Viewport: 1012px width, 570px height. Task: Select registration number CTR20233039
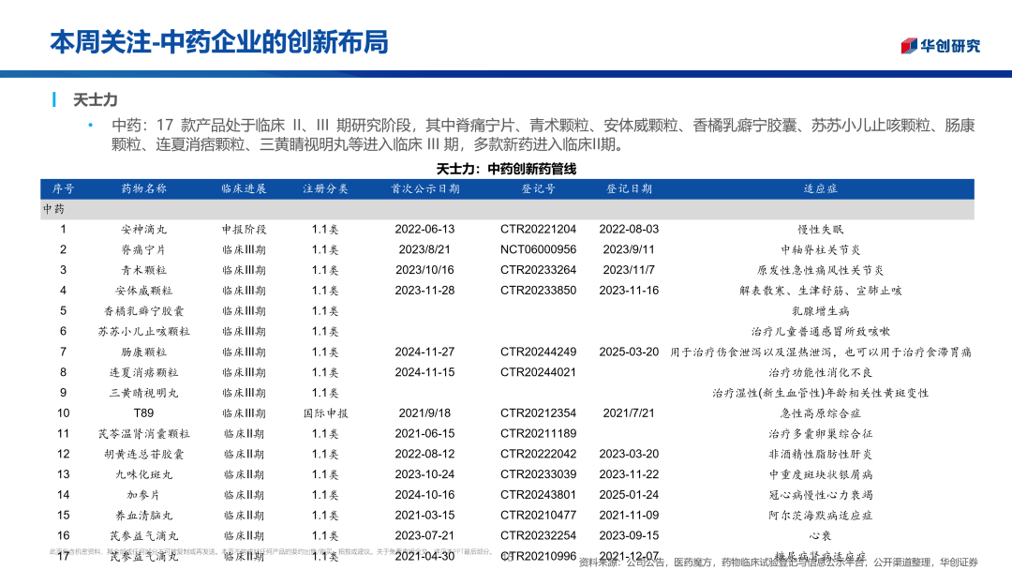point(538,474)
